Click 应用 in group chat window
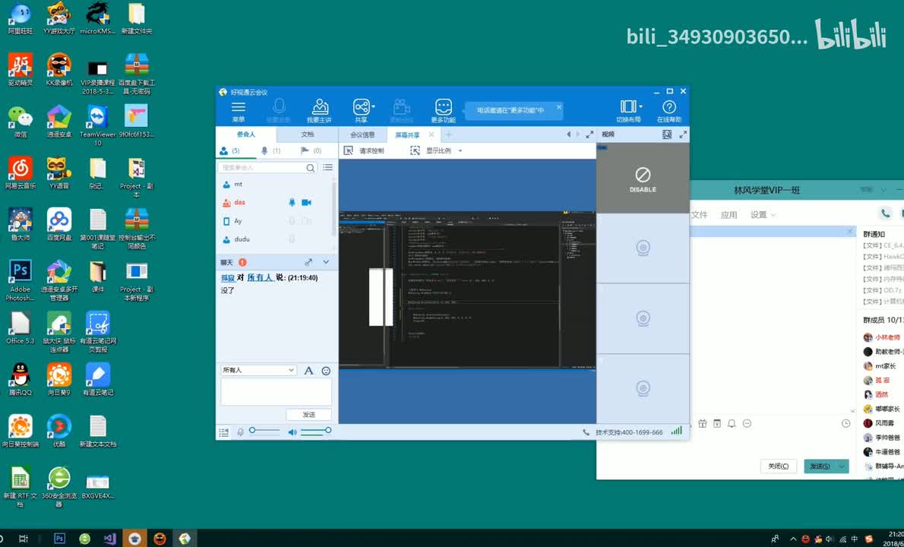 729,215
